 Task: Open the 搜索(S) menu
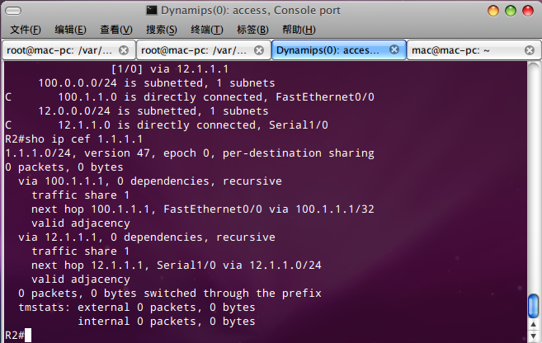tap(162, 30)
